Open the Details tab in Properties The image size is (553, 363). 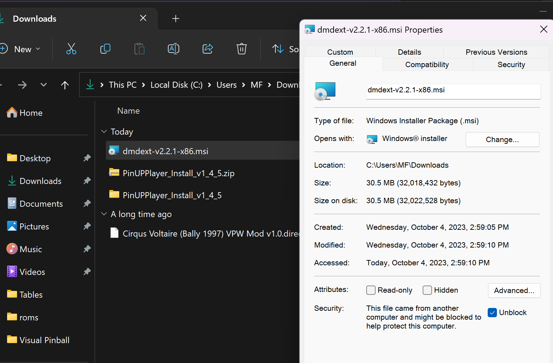coord(409,52)
